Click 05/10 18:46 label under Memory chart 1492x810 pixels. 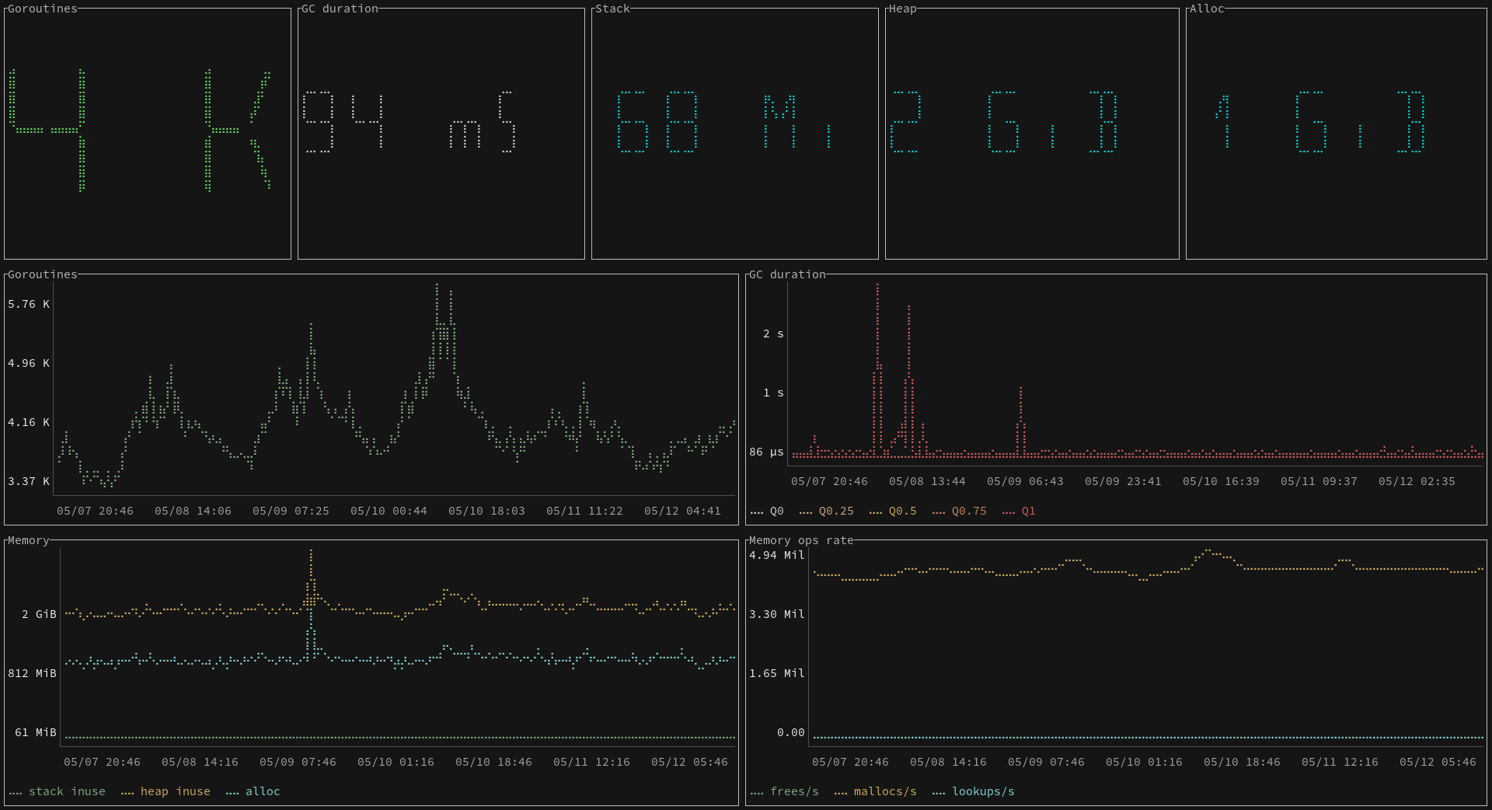tap(493, 762)
